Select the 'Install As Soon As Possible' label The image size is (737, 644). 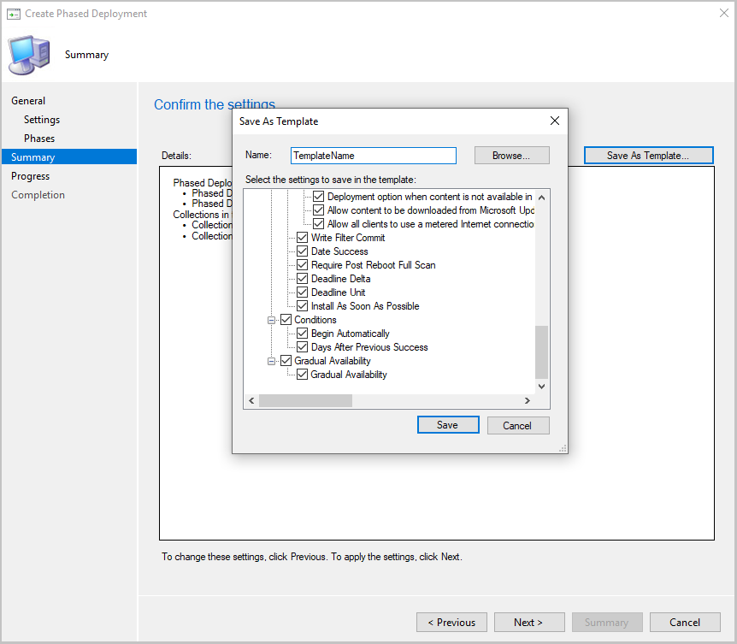pos(365,306)
